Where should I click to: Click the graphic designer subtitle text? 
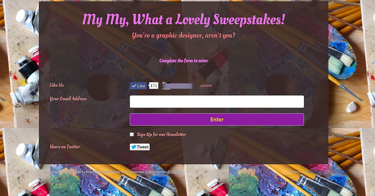pyautogui.click(x=184, y=36)
